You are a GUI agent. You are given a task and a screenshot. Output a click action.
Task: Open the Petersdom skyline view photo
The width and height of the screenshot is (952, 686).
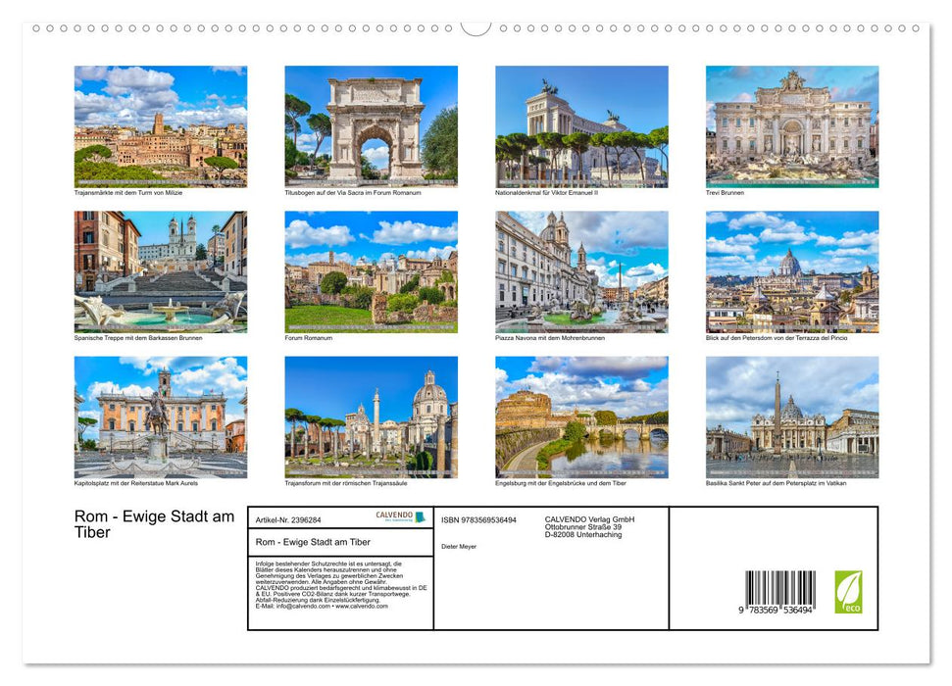coord(792,271)
